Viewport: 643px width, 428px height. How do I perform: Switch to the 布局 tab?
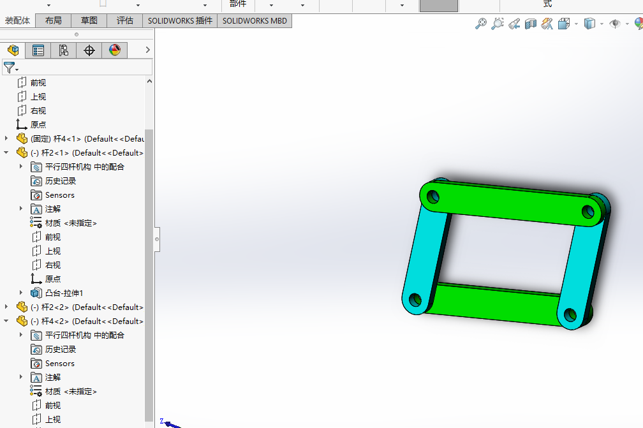54,21
